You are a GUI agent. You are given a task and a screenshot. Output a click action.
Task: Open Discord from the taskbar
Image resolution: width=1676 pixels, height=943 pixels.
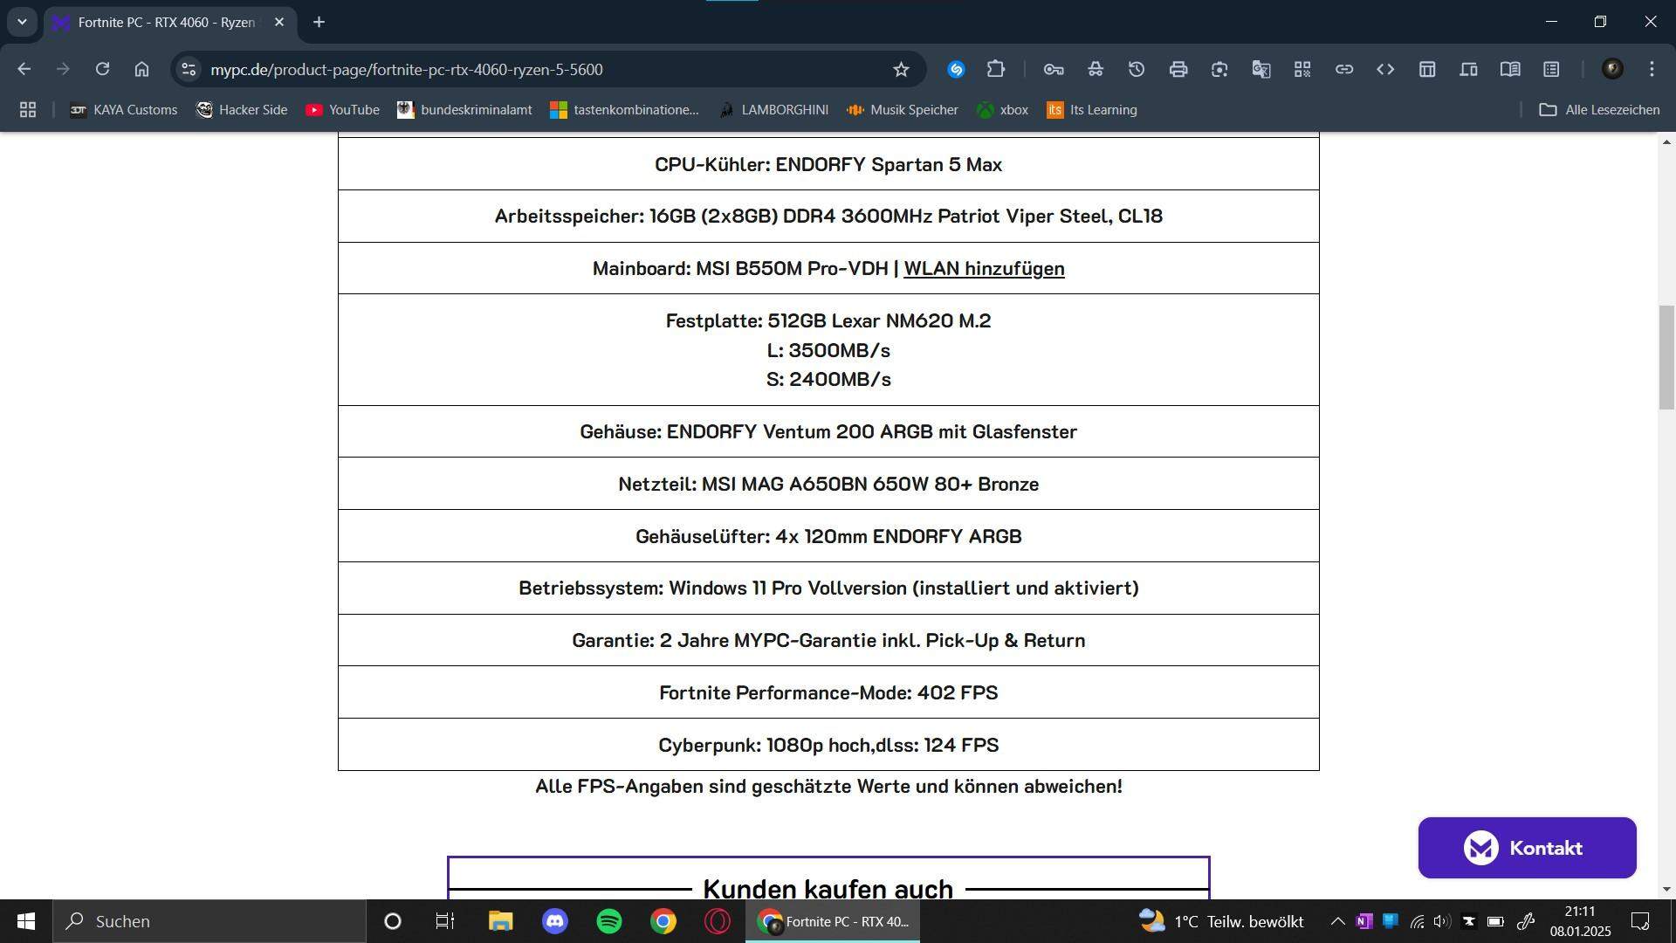pyautogui.click(x=555, y=921)
